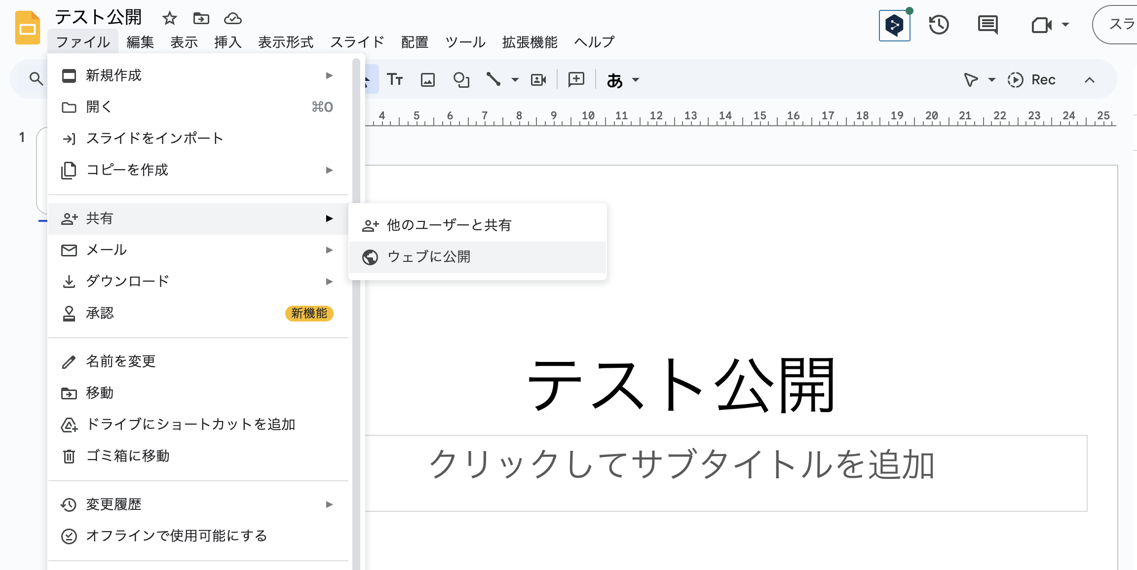
Task: Insert an image from the toolbar
Action: (x=428, y=79)
